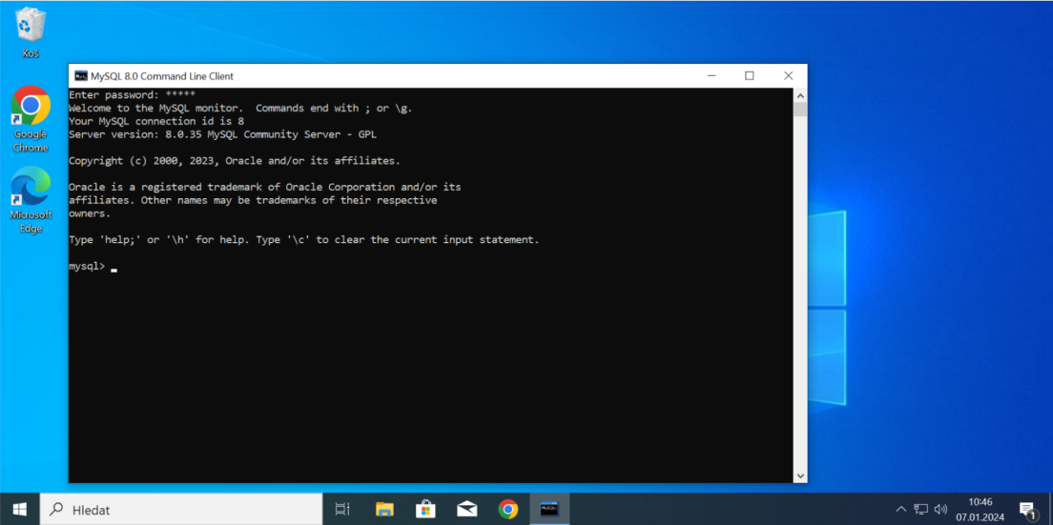Minimize the MySQL Command Line Client window

[x=712, y=76]
